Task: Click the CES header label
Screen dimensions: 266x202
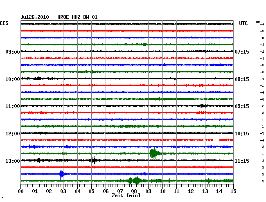Action: click(4, 23)
